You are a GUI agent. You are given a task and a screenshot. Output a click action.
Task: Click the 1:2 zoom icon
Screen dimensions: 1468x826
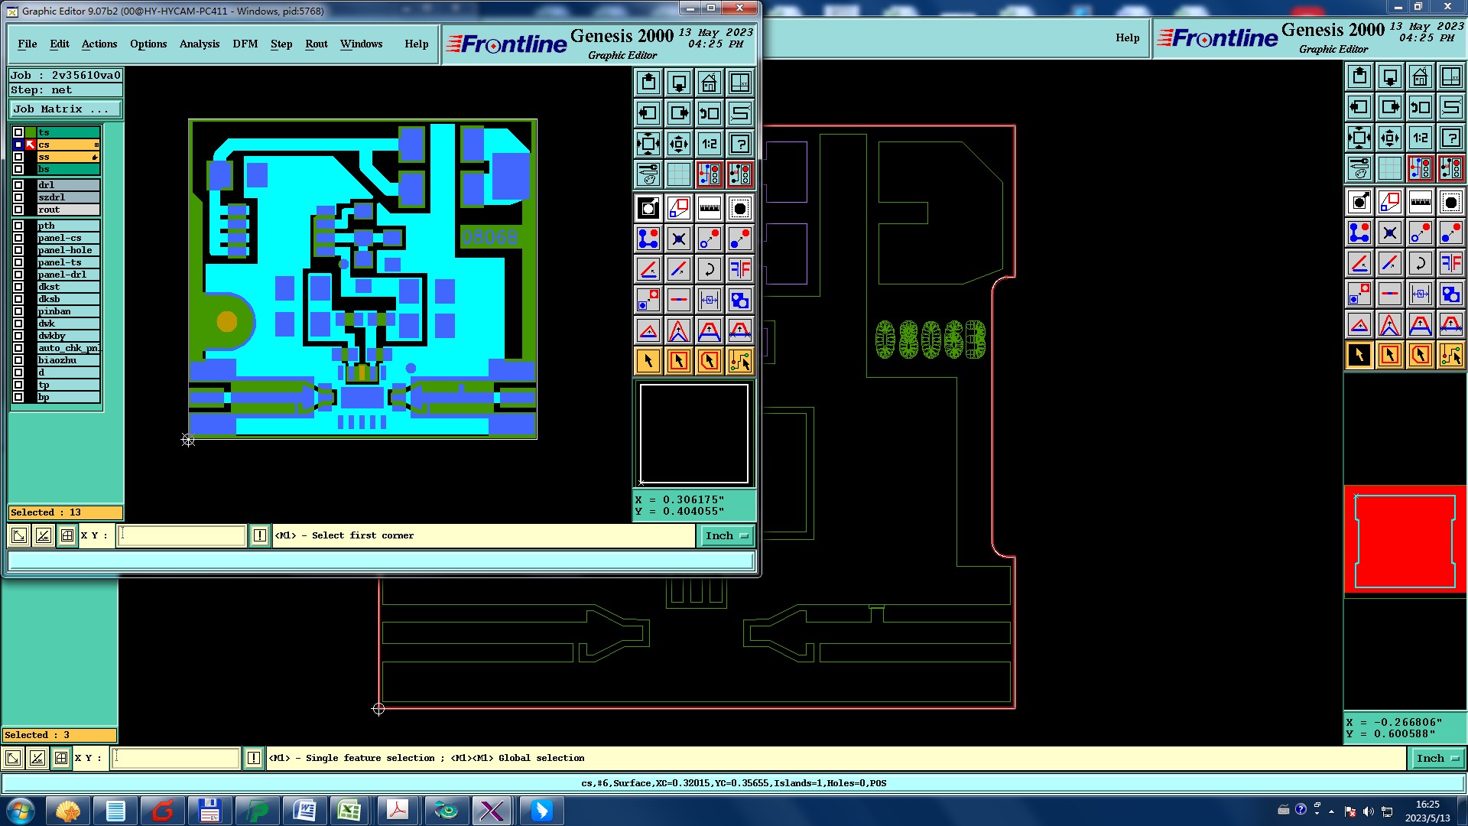[x=709, y=144]
